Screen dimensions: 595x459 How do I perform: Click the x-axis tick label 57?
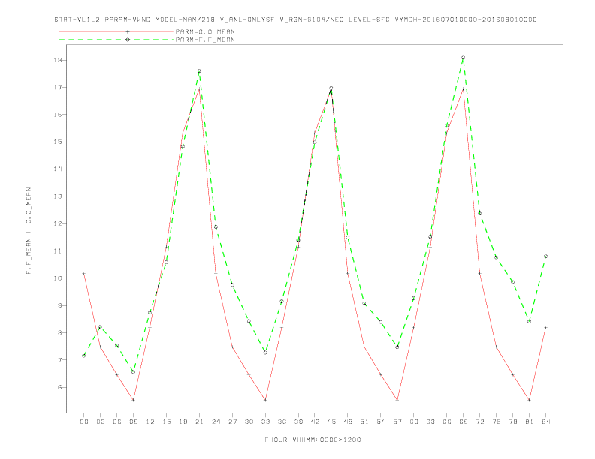[x=397, y=421]
